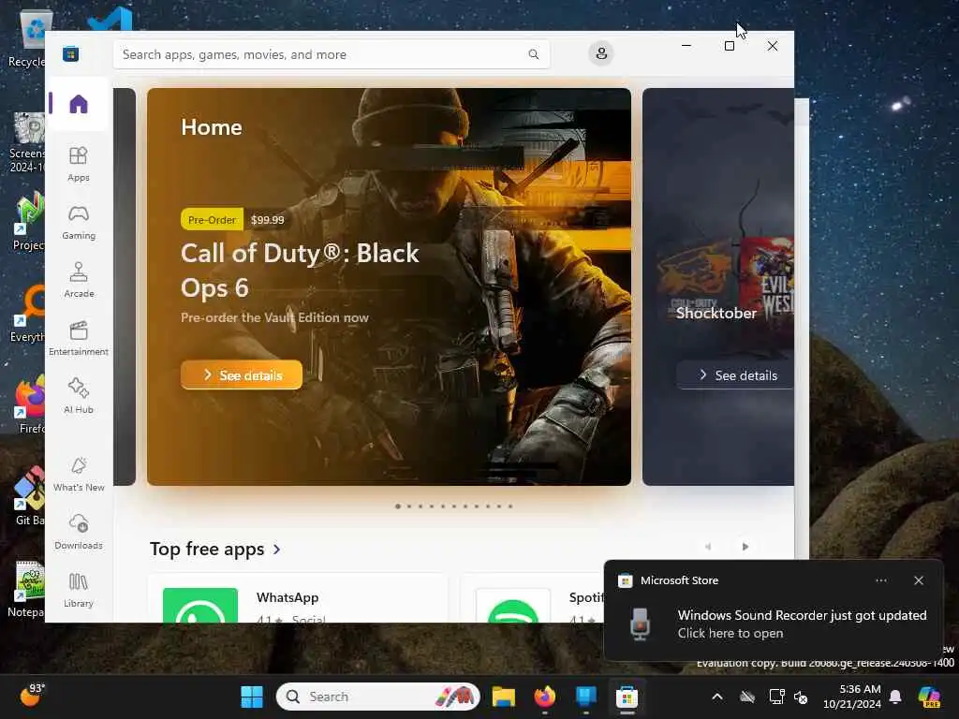
Task: Select the first carousel page dot
Action: pyautogui.click(x=398, y=506)
